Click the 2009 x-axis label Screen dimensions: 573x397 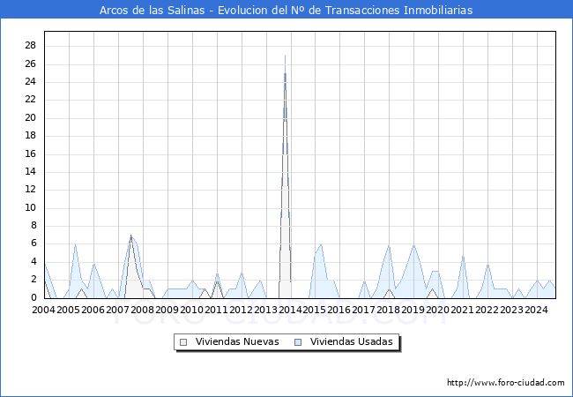[x=167, y=310]
